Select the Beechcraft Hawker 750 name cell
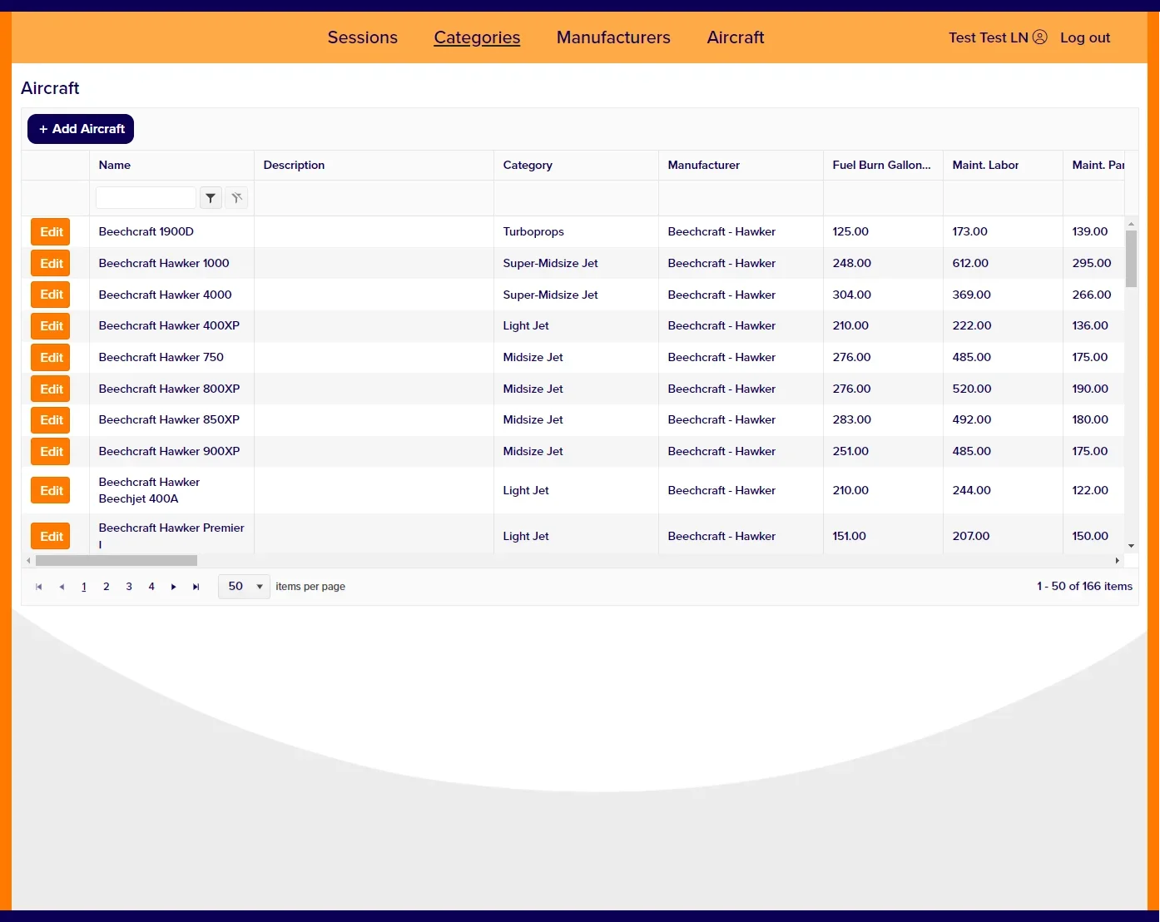The image size is (1160, 922). pos(171,358)
